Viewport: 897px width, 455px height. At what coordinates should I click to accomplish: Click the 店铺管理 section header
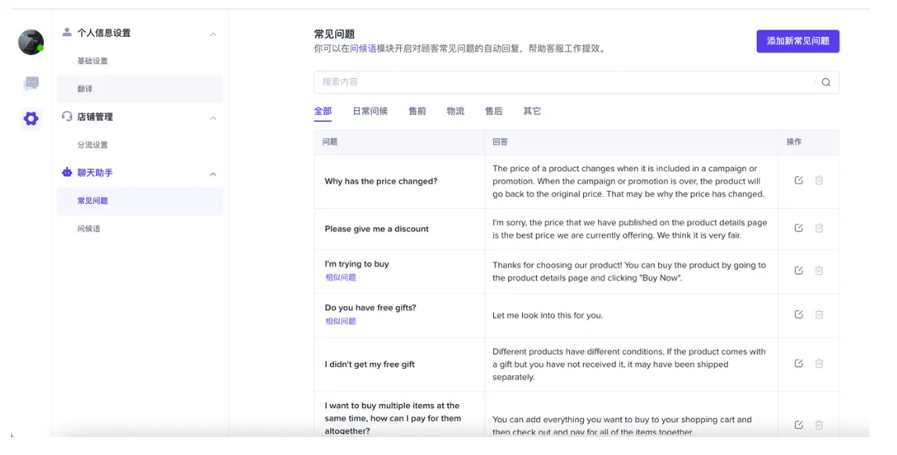95,116
